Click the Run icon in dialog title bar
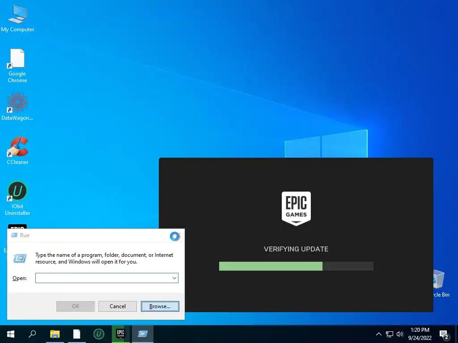Screen dimensions: 458x343 (x=14, y=235)
